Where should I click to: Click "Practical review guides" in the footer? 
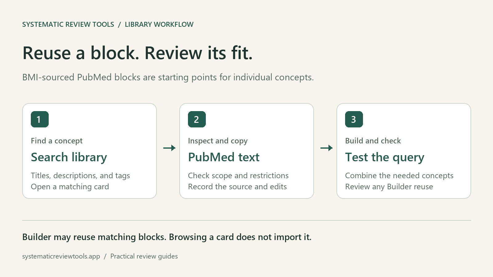[144, 256]
